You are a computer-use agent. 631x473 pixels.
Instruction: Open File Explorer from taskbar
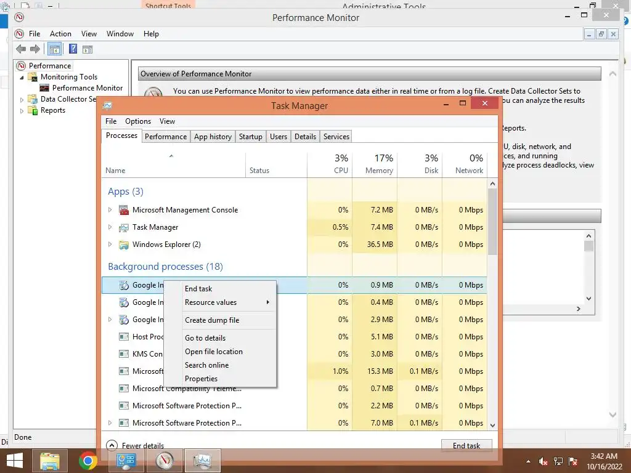click(49, 461)
